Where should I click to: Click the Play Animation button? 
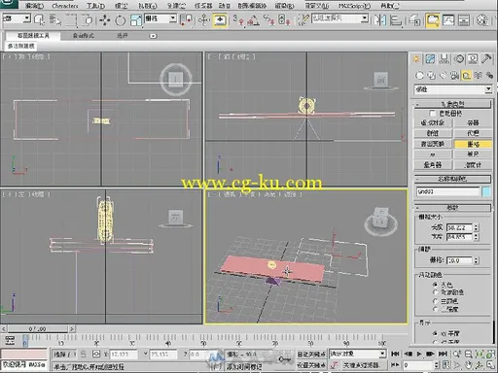[419, 354]
